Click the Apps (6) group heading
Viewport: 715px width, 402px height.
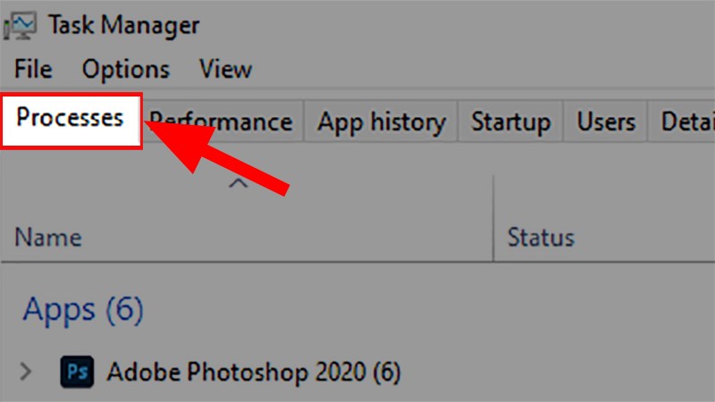(83, 309)
